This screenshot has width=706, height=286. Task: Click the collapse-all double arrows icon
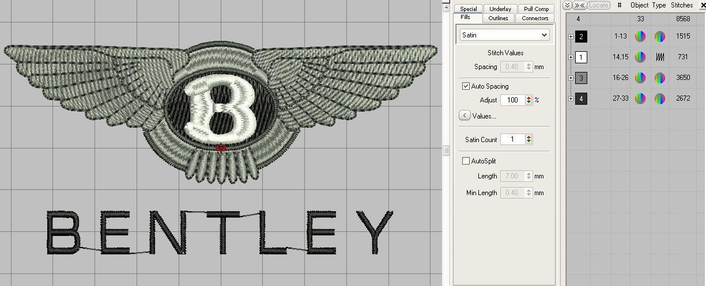(579, 5)
